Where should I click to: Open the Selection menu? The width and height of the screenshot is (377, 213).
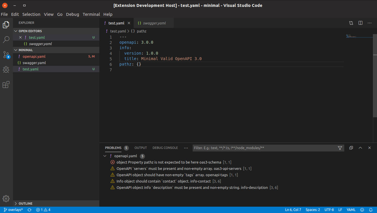click(31, 14)
